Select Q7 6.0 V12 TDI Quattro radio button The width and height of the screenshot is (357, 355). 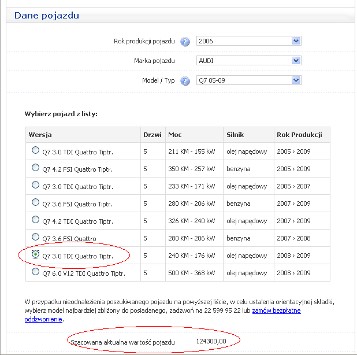35,272
